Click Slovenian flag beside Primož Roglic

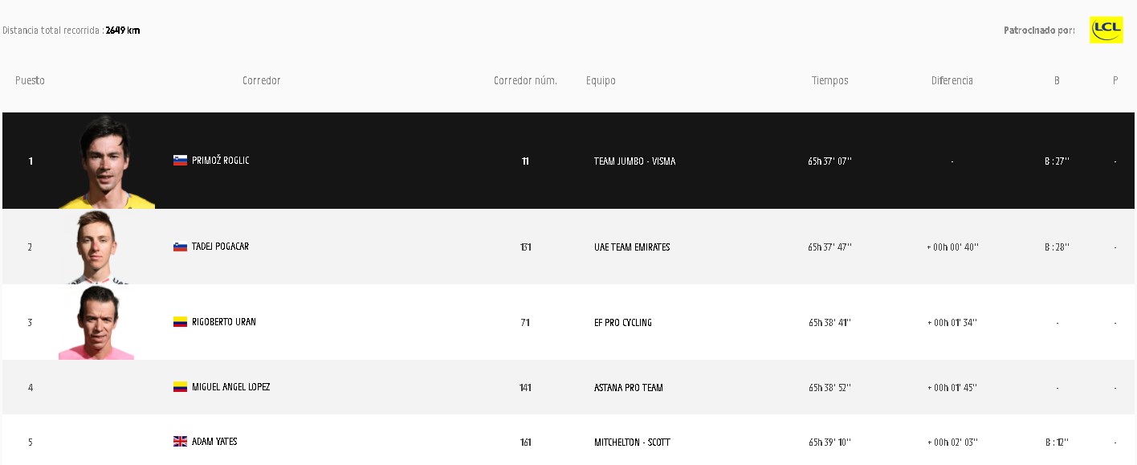pyautogui.click(x=180, y=161)
